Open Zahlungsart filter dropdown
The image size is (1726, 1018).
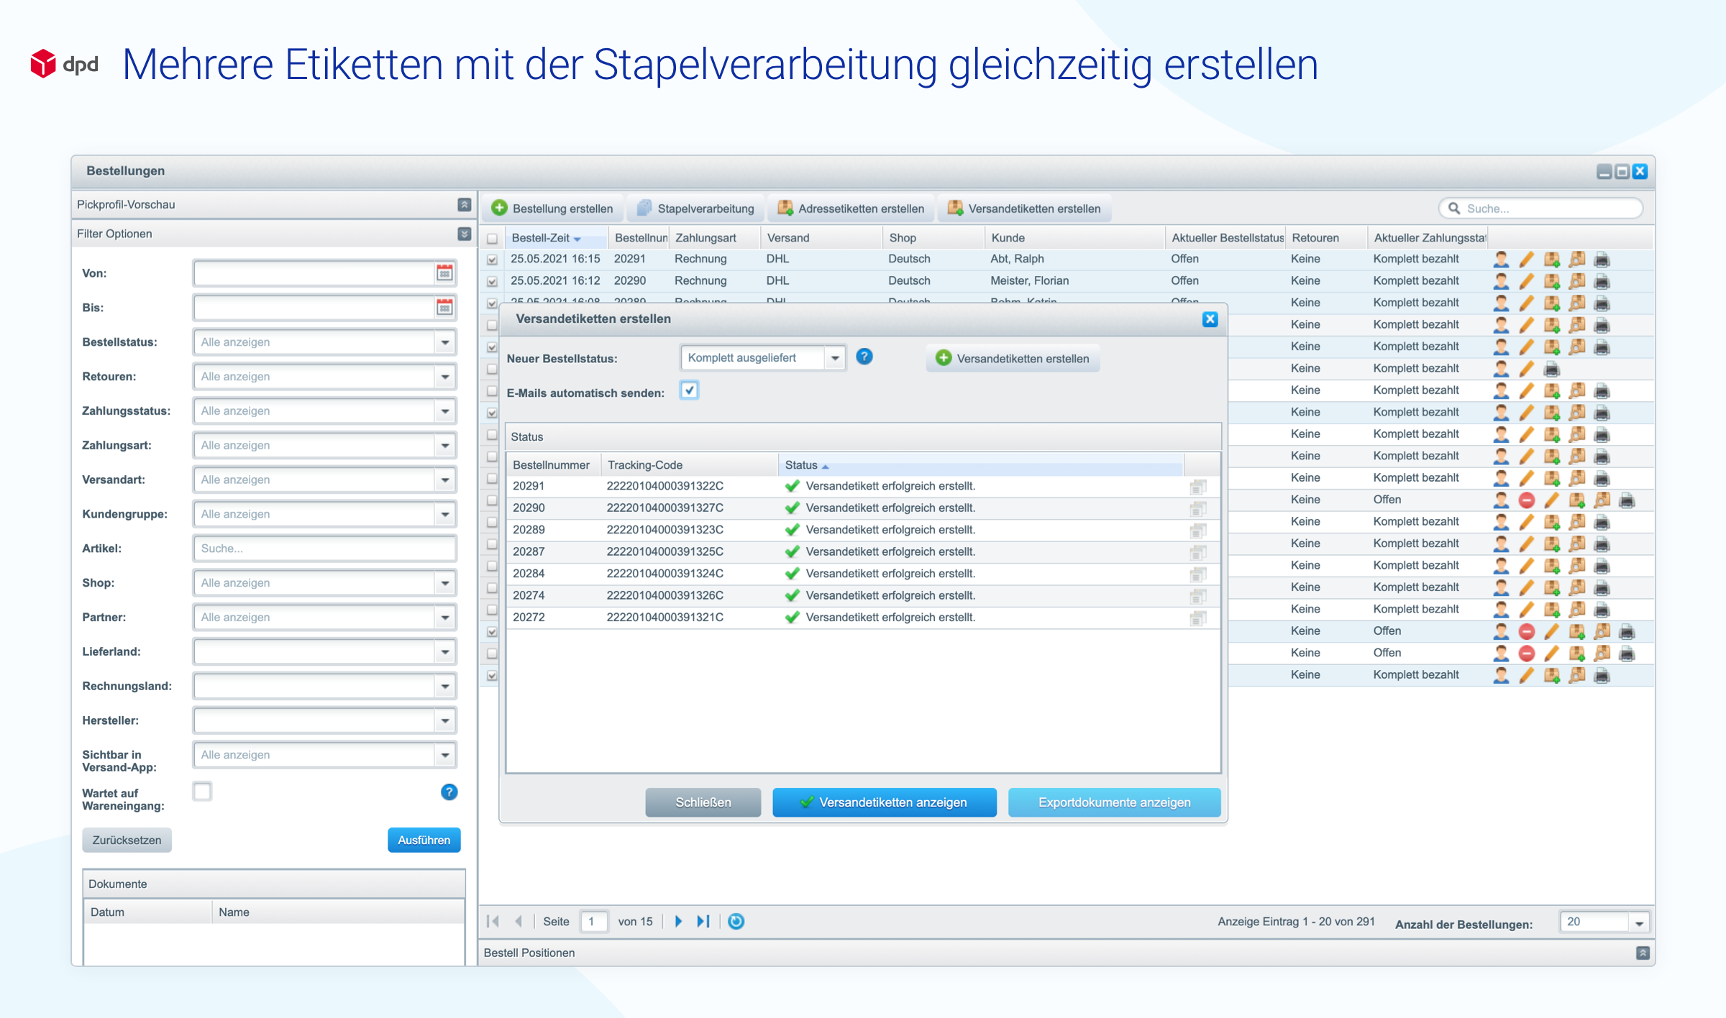point(445,446)
